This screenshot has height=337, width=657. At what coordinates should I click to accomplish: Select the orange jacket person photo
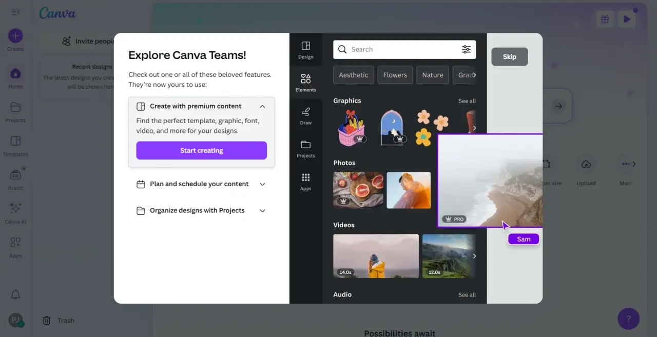point(409,190)
